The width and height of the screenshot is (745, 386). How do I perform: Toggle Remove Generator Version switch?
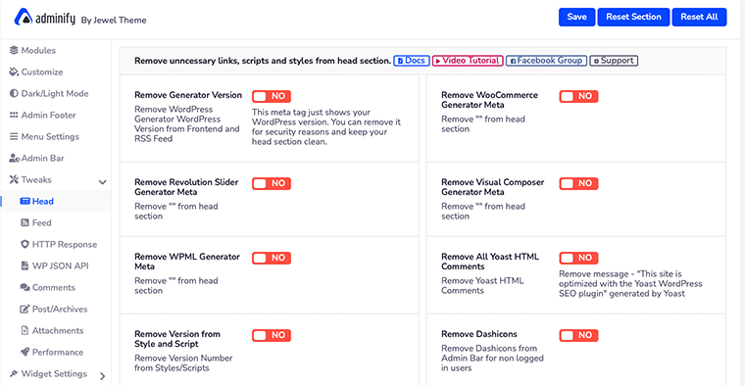pyautogui.click(x=272, y=96)
